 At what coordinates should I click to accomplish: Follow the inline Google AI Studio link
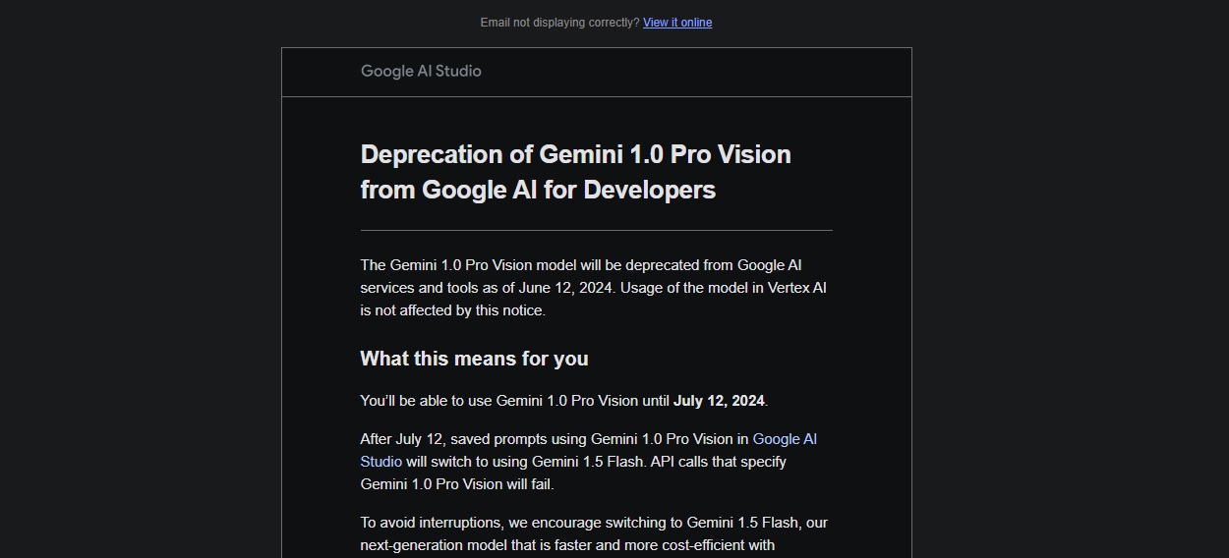click(784, 439)
